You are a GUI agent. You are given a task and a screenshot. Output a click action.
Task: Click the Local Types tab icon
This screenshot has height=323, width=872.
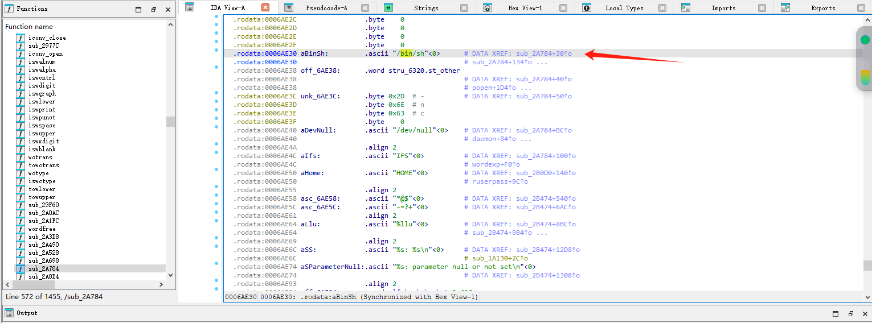pos(587,8)
